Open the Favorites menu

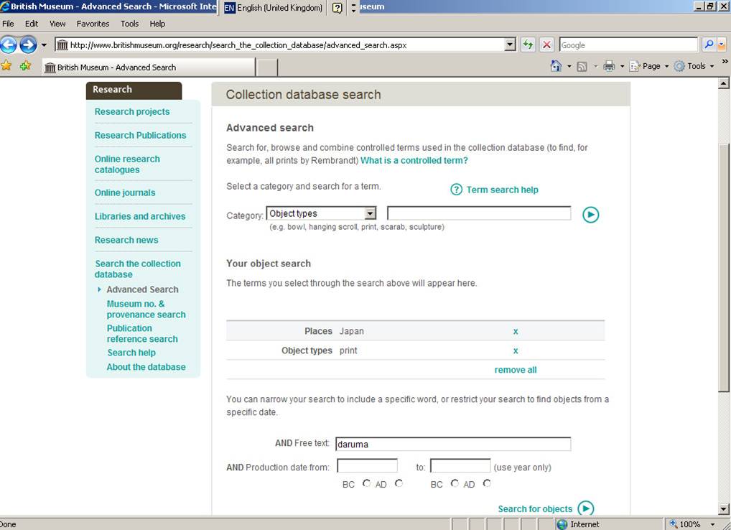[93, 24]
